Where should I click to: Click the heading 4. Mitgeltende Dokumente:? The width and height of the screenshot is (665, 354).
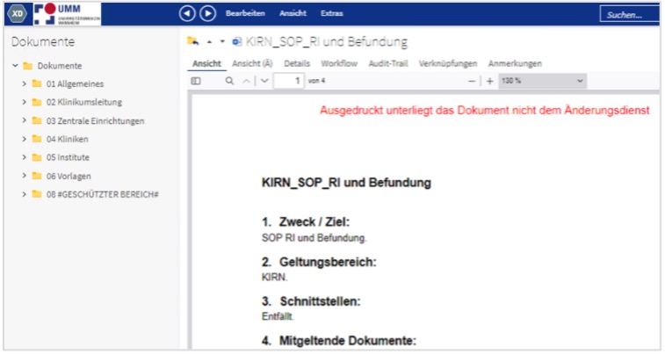(339, 341)
